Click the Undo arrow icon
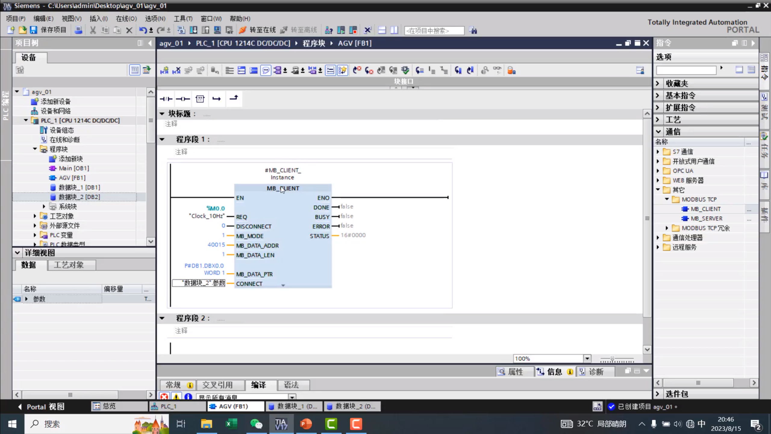 click(143, 30)
